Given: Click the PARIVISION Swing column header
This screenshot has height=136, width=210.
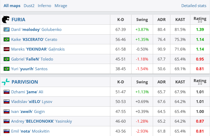Looking at the screenshot, I should click(142, 82).
